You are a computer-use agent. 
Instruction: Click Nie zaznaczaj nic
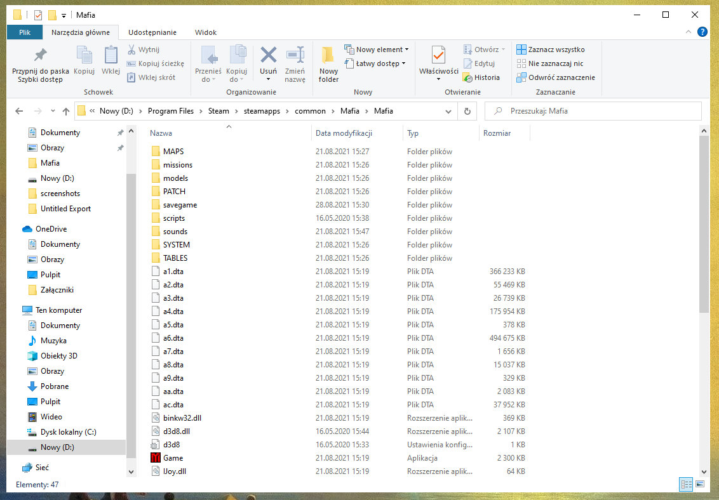click(x=550, y=63)
